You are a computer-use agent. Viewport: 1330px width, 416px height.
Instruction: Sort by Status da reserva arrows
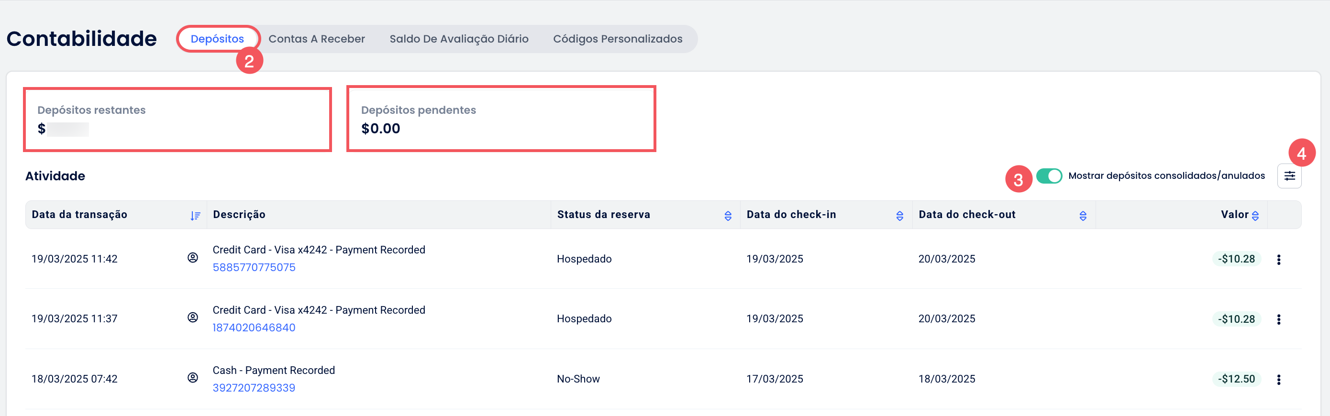(x=728, y=216)
